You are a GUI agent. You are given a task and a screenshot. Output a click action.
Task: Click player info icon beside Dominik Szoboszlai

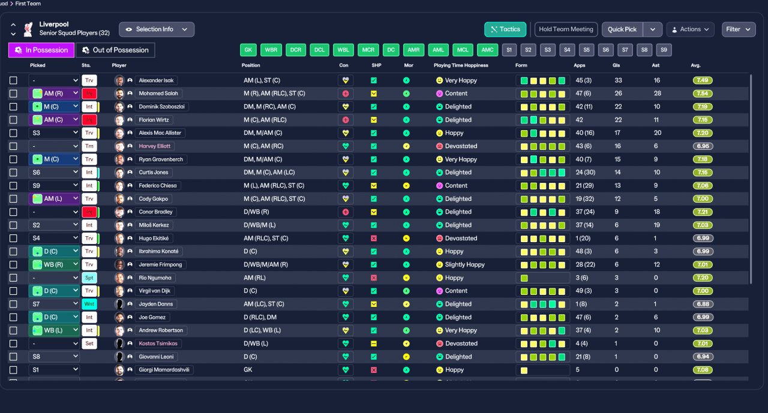130,107
